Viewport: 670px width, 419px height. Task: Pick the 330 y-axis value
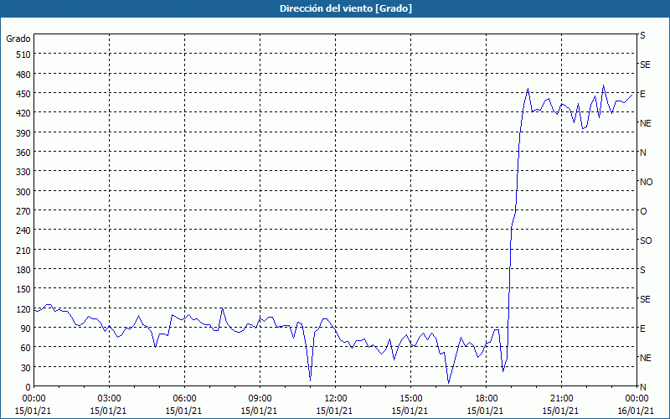(x=24, y=172)
